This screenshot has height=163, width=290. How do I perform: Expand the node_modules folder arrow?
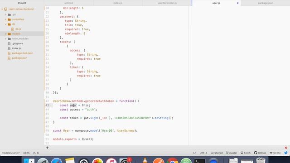click(6, 38)
